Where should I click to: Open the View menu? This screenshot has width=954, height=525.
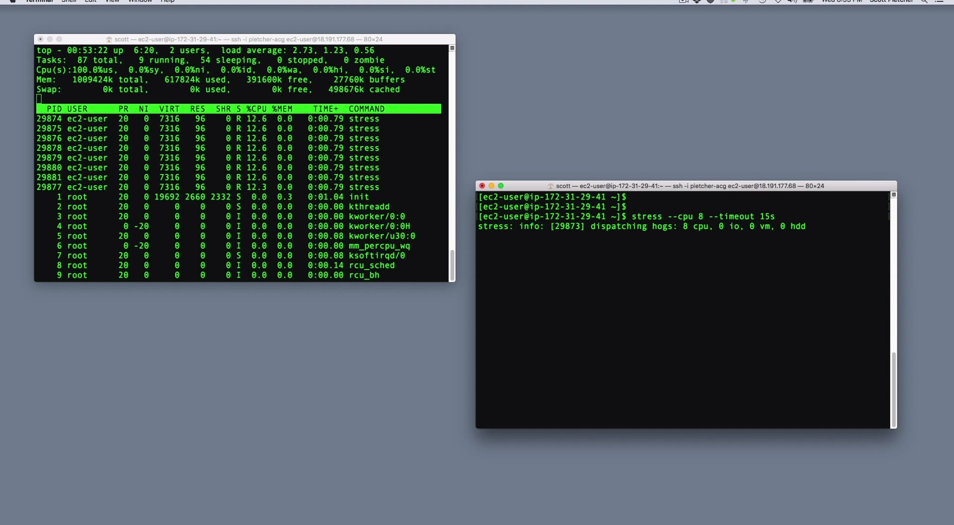(x=112, y=1)
